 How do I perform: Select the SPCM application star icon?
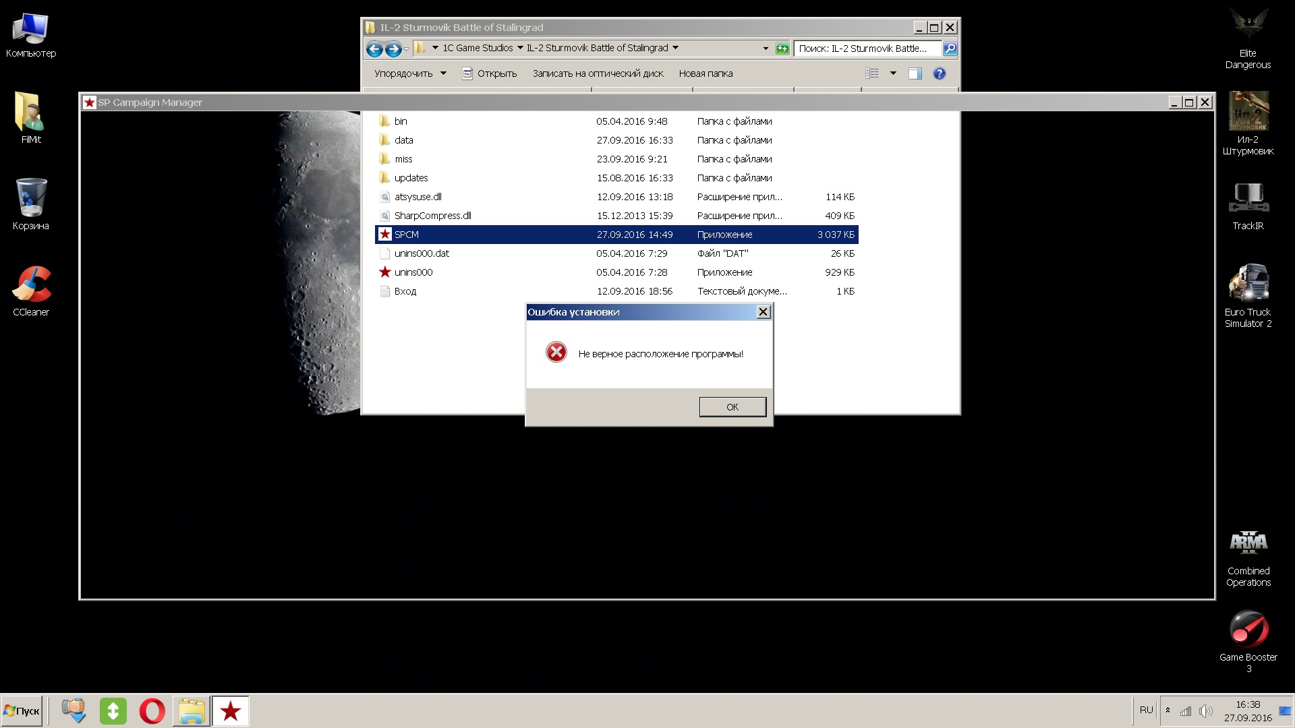pyautogui.click(x=384, y=234)
